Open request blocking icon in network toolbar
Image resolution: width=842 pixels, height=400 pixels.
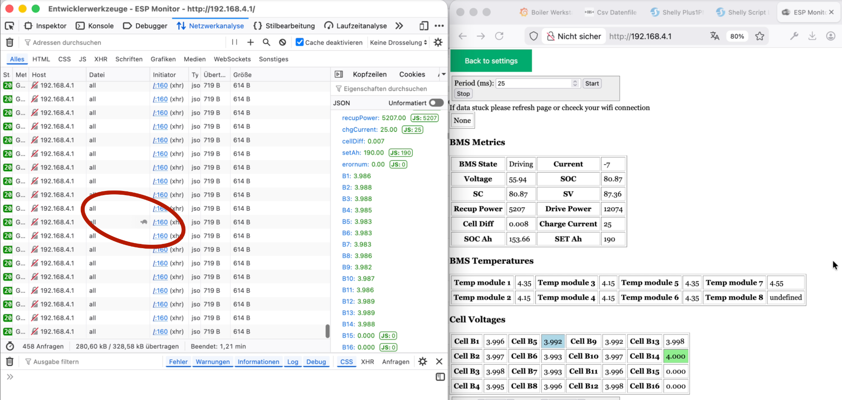click(x=283, y=42)
